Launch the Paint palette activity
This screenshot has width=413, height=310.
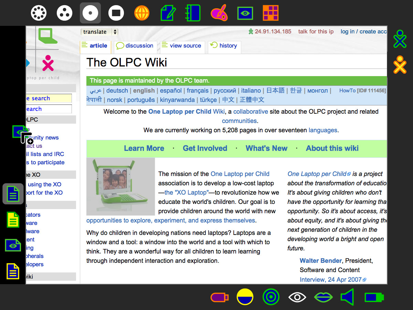[219, 13]
